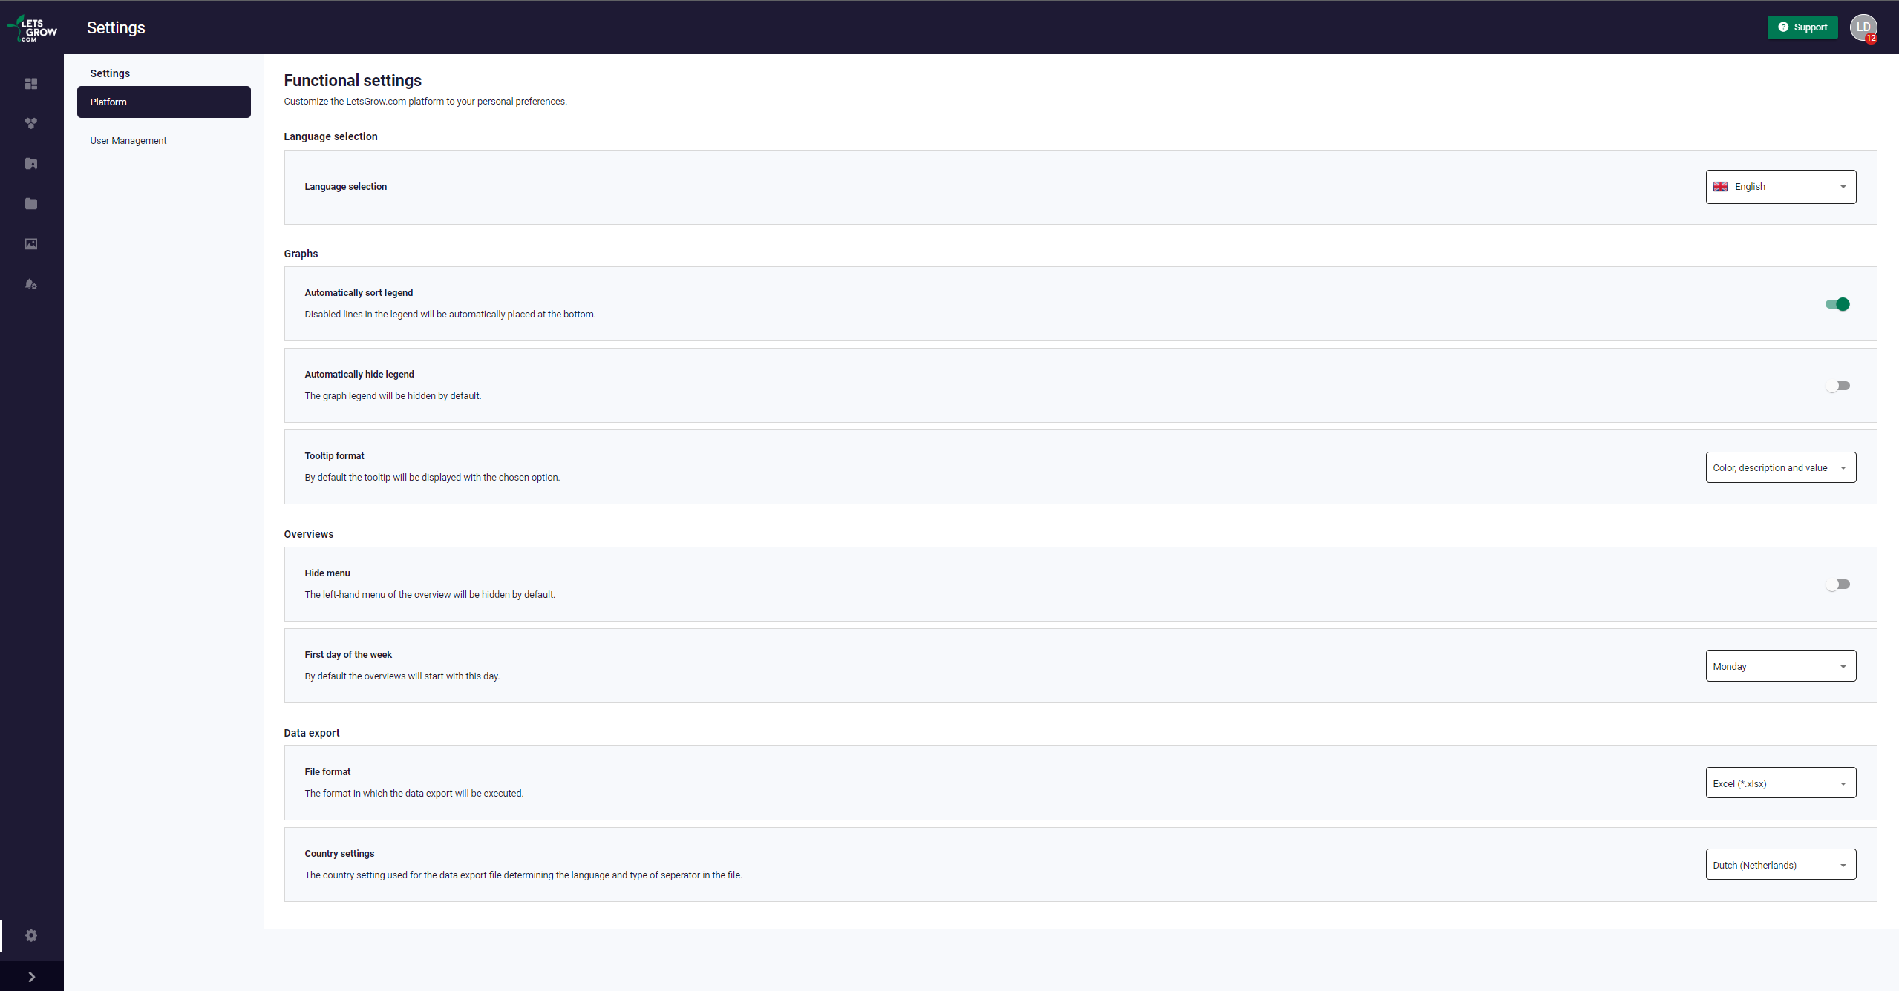
Task: Open the LD user avatar menu
Action: pos(1863,27)
